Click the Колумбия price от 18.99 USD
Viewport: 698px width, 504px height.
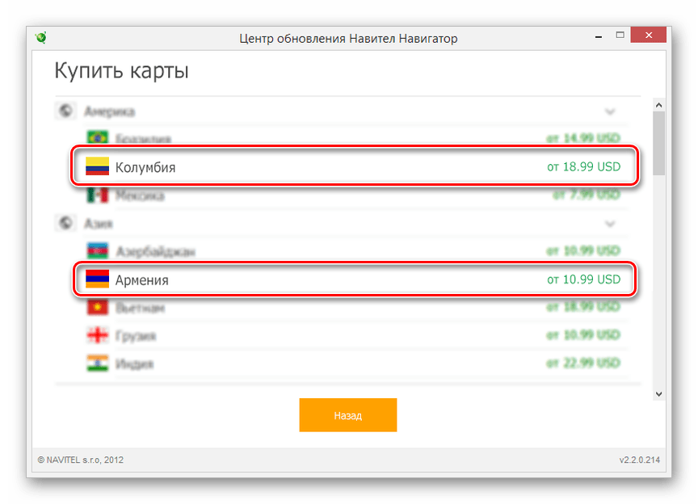coord(583,166)
